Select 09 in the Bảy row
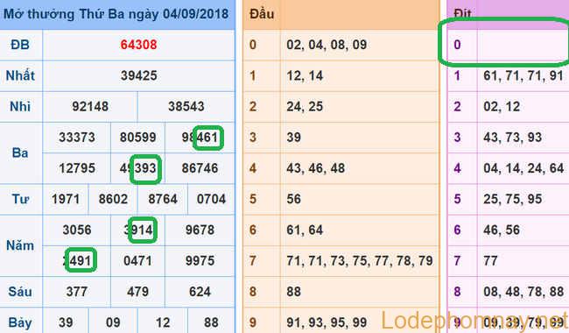The image size is (569, 333). tap(113, 322)
